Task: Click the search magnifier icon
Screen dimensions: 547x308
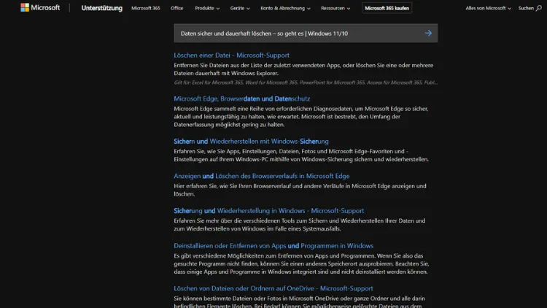Action: click(539, 8)
